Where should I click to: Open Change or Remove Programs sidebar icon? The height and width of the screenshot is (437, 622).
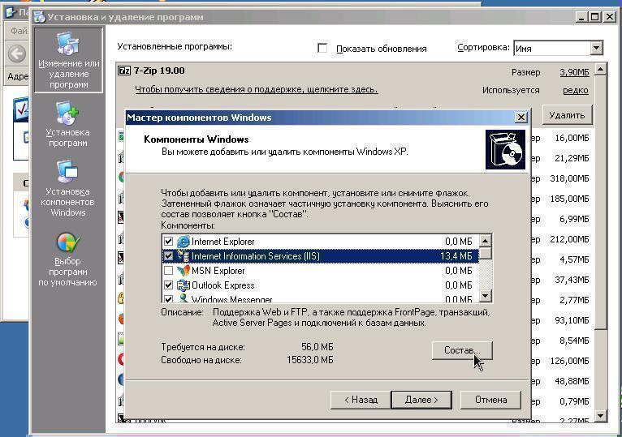(68, 44)
